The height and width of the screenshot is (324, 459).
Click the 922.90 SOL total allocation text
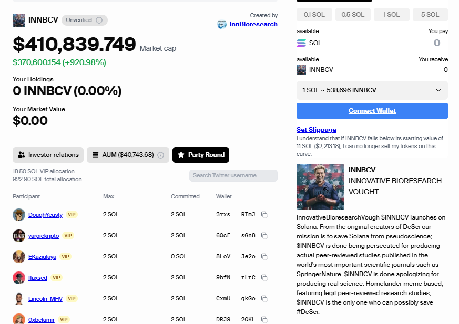(48, 179)
